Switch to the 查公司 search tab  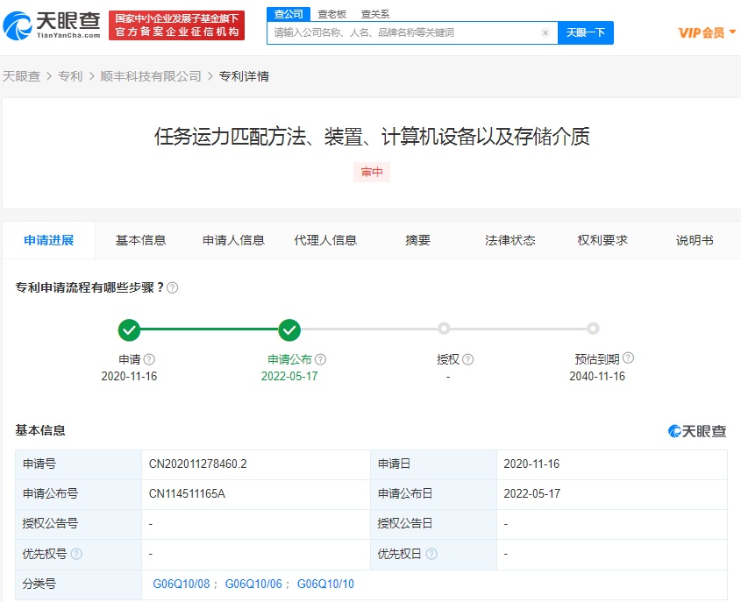[x=289, y=14]
